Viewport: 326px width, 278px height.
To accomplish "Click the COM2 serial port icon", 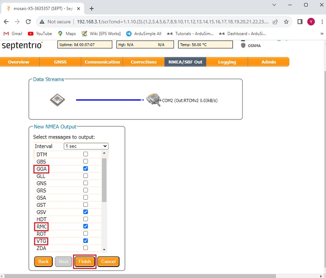I will coord(153,100).
